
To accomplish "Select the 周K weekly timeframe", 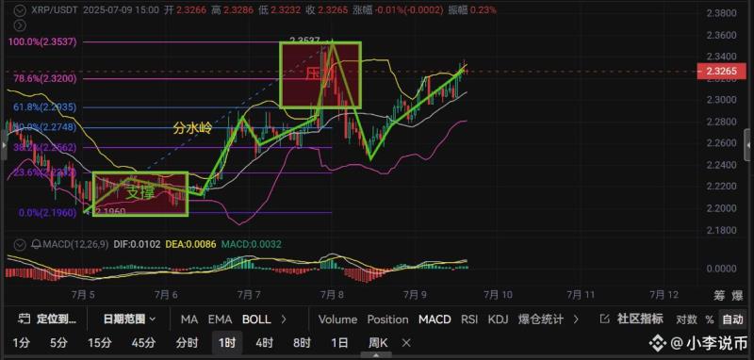I will click(378, 343).
